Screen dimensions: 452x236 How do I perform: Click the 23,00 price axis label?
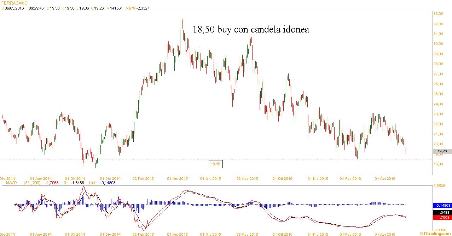[439, 114]
